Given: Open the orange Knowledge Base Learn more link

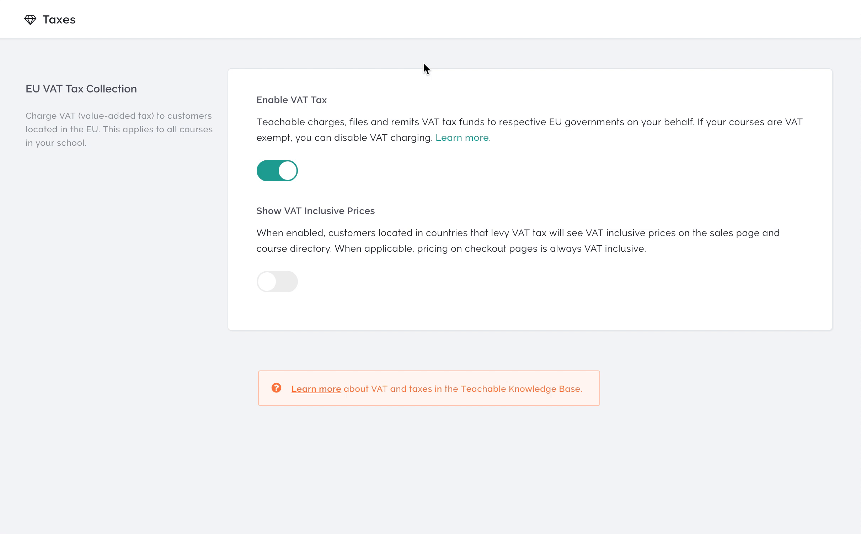Looking at the screenshot, I should pos(316,389).
